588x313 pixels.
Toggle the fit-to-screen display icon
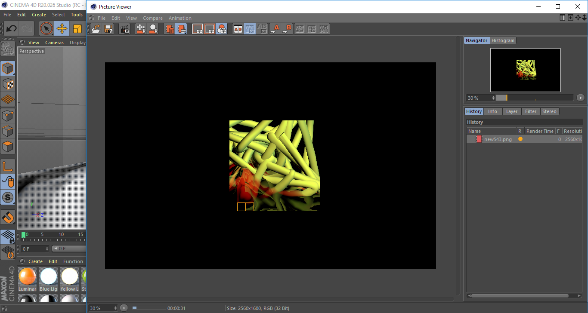(198, 29)
